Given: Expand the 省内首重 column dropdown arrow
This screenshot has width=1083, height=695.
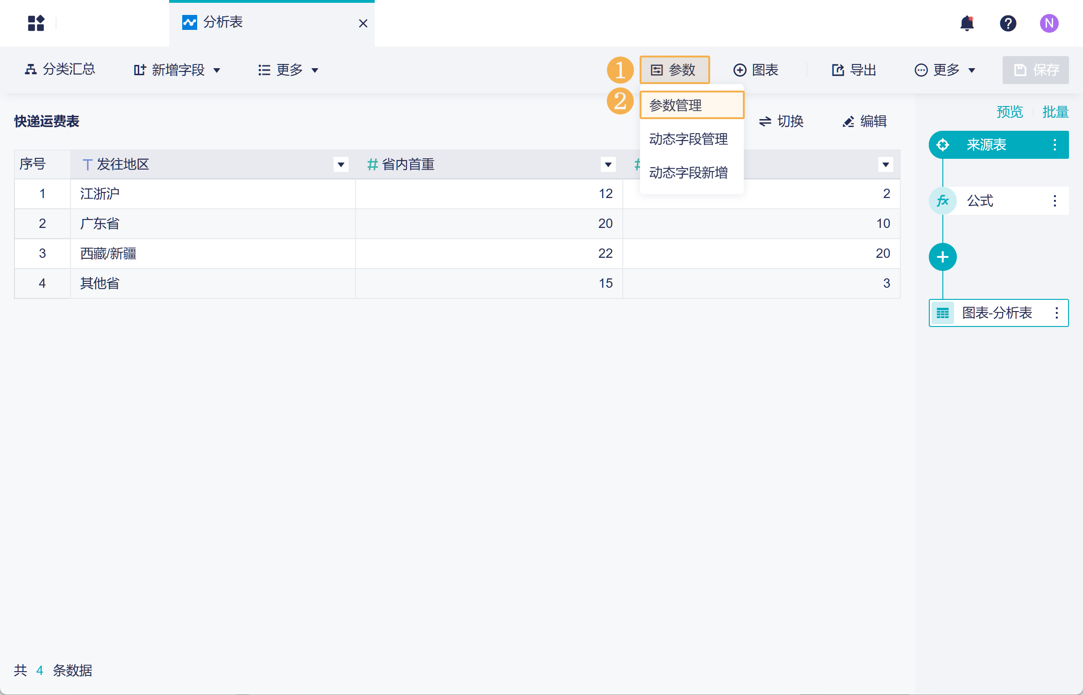Looking at the screenshot, I should coord(608,164).
